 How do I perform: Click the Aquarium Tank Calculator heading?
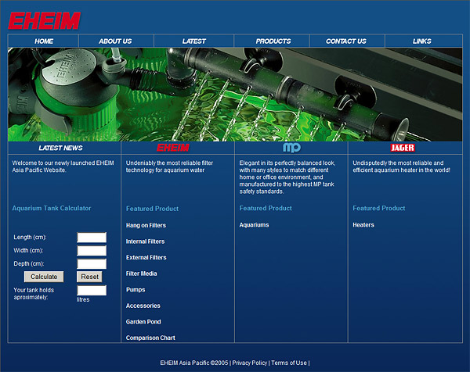click(52, 208)
